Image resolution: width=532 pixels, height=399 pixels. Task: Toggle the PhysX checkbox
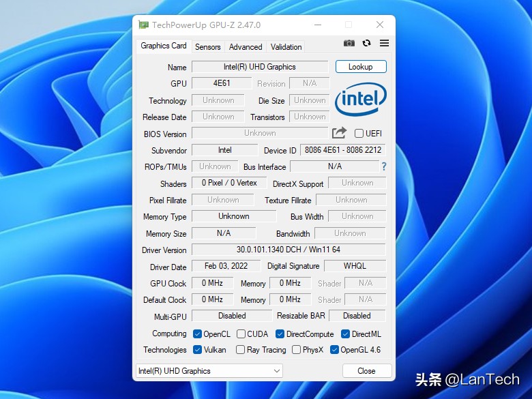click(297, 350)
